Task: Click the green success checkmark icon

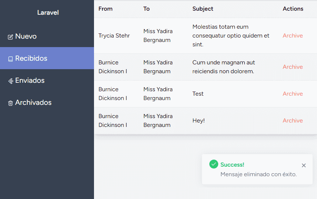Action: pos(213,164)
